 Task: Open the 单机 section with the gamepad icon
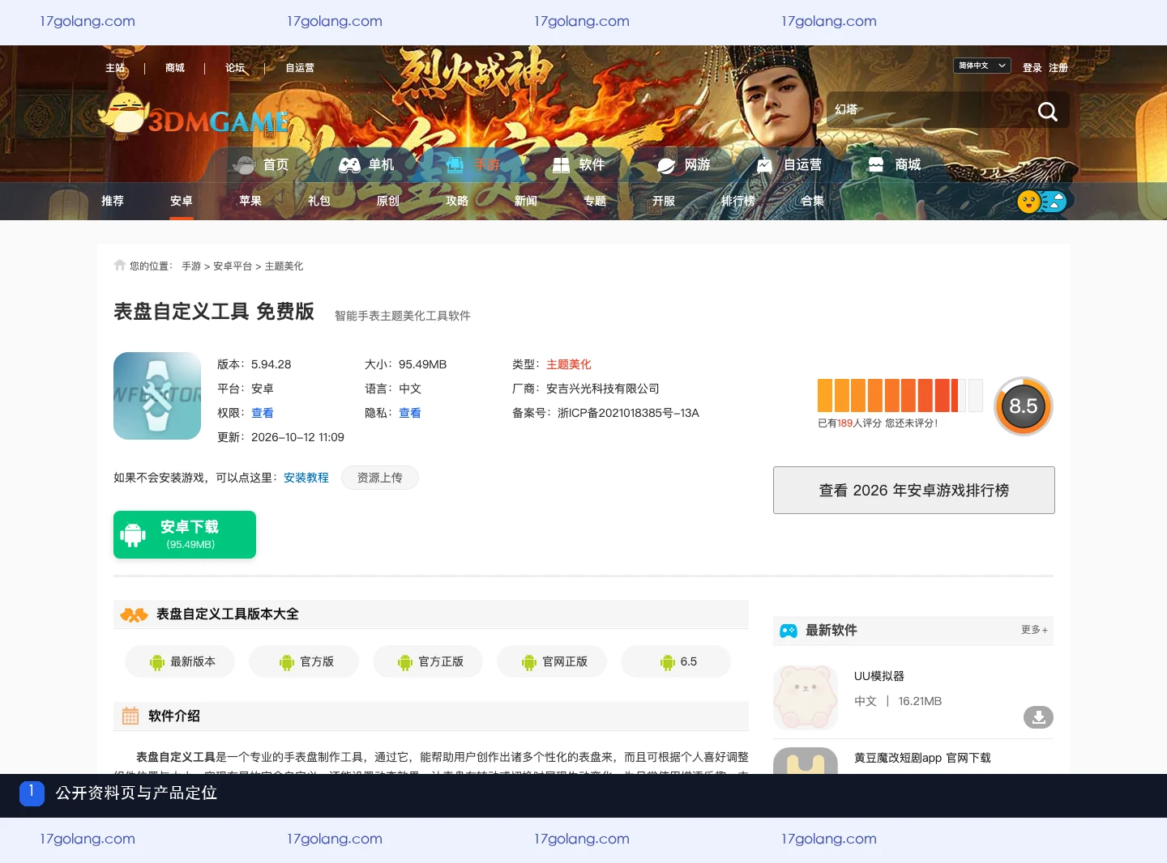coord(366,165)
